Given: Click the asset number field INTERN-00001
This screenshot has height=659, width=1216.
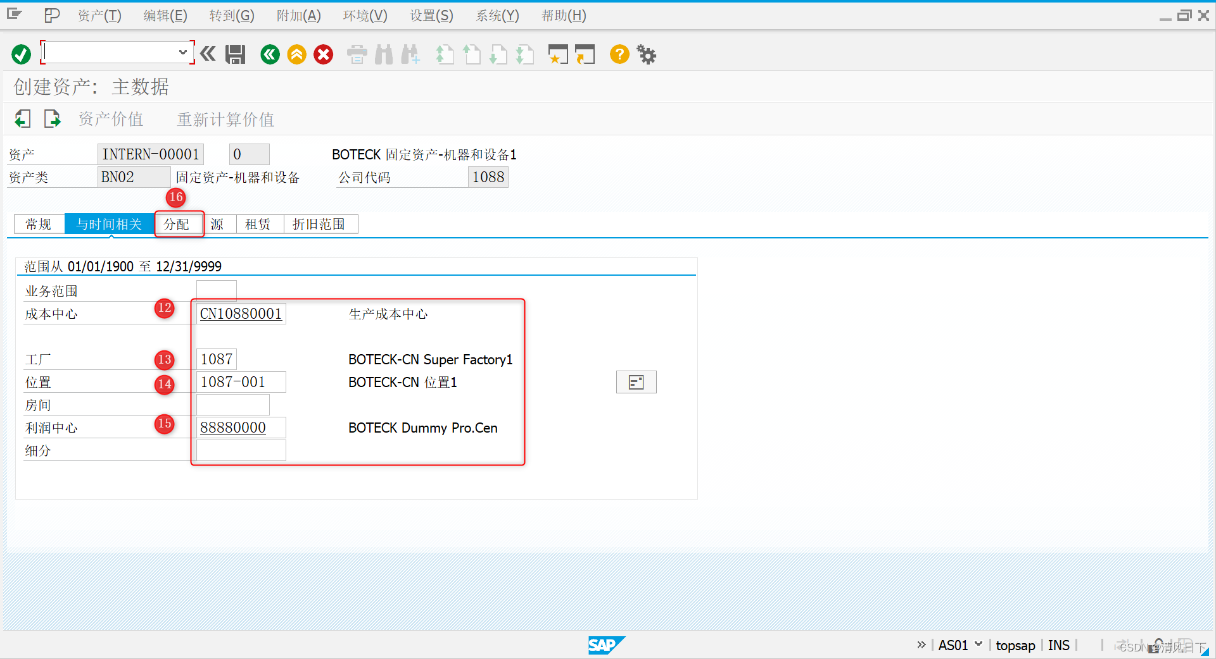Looking at the screenshot, I should coord(150,154).
